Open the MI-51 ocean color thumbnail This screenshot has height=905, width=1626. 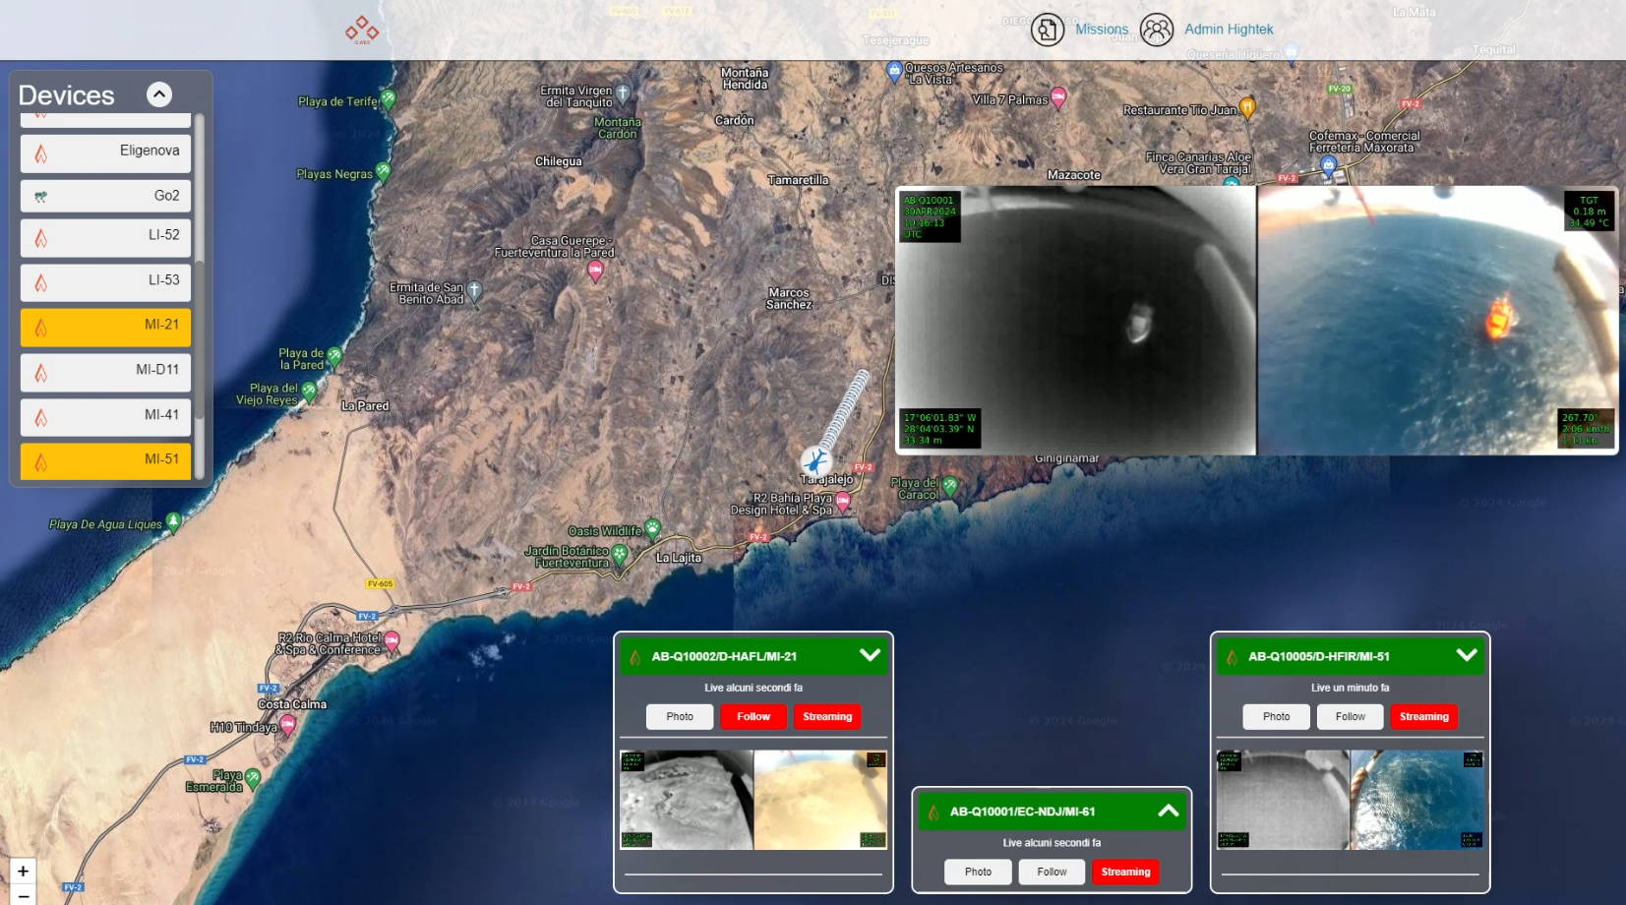click(x=1417, y=800)
